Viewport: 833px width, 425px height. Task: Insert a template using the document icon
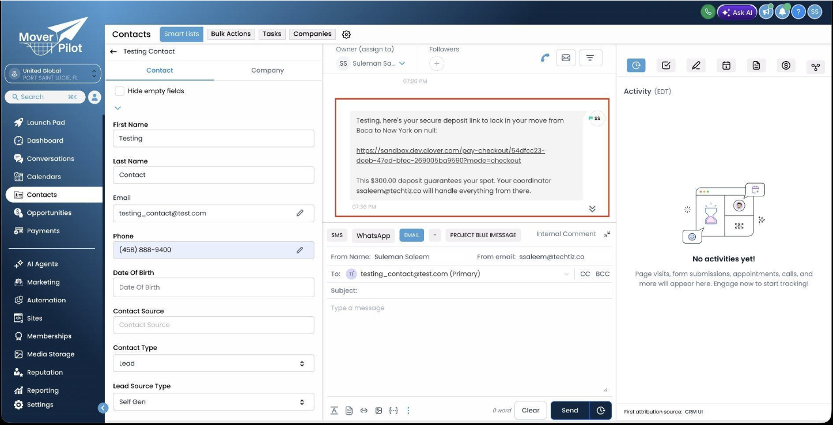coord(349,411)
